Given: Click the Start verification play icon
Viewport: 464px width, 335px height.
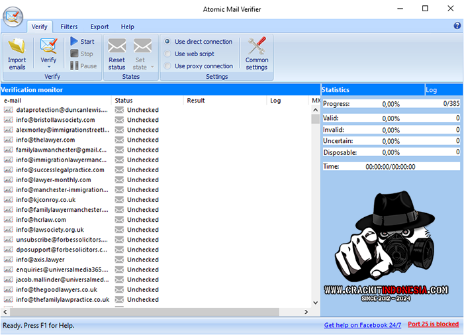Looking at the screenshot, I should pos(75,42).
